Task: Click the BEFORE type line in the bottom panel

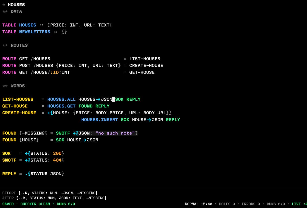Action: point(50,193)
